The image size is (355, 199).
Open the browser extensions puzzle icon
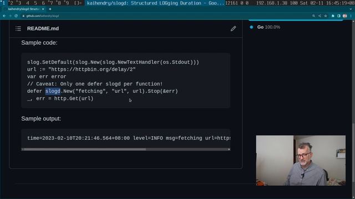(x=333, y=16)
